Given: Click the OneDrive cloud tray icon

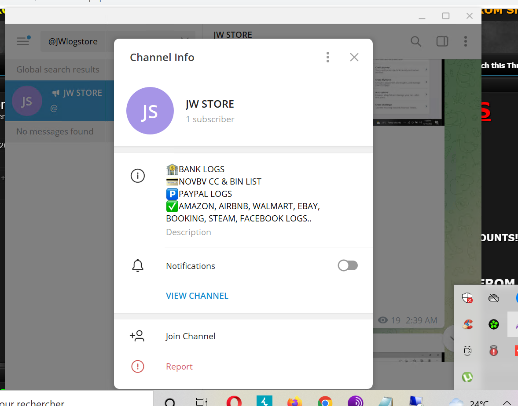Looking at the screenshot, I should click(493, 298).
